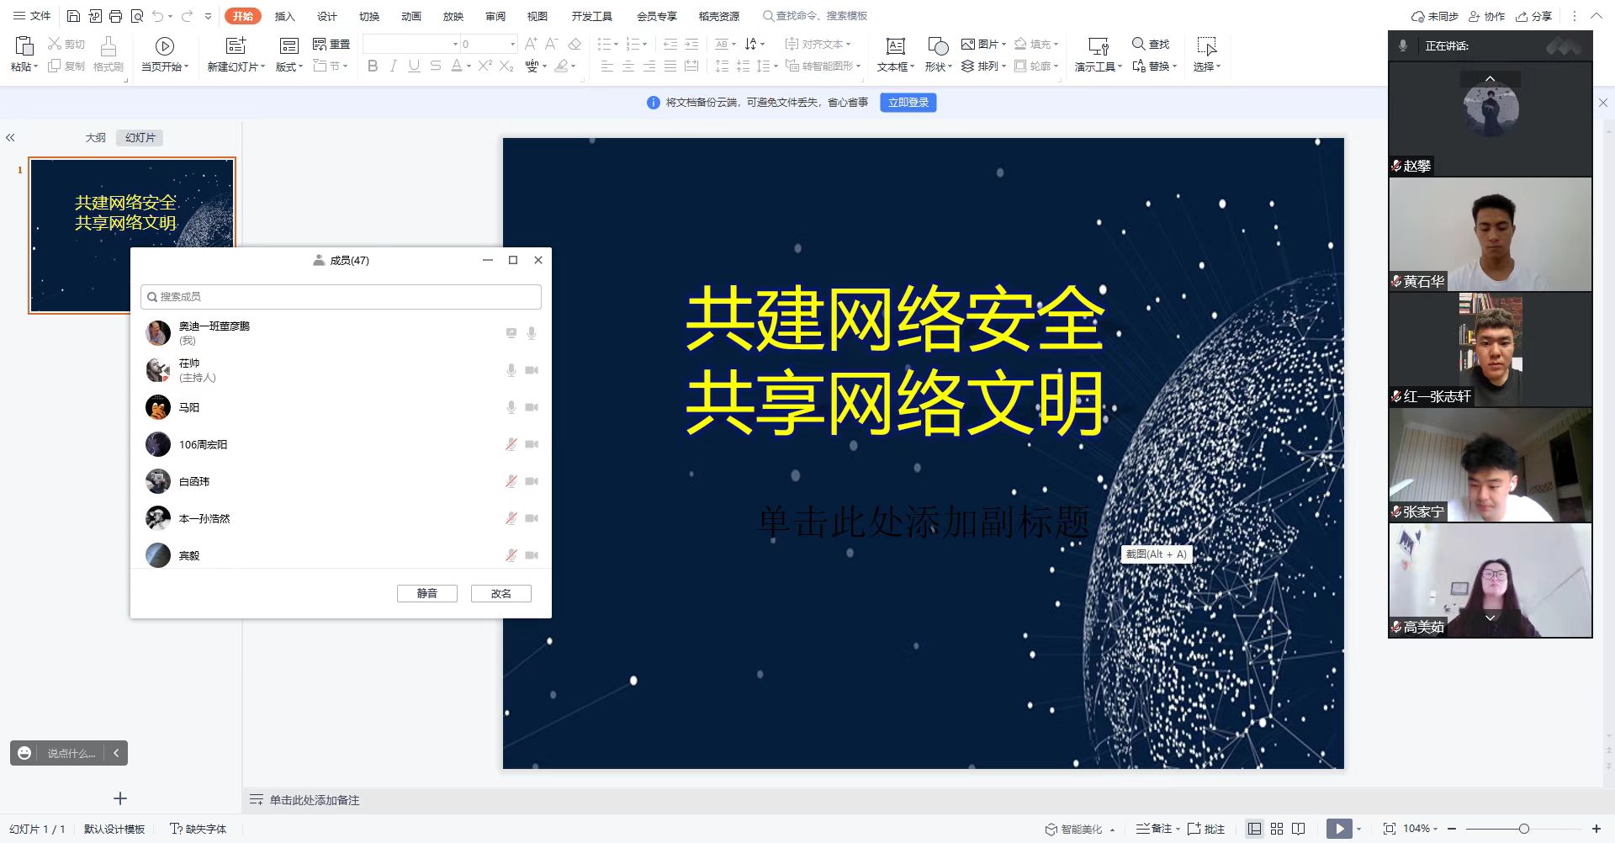Click the increase font size icon
This screenshot has height=843, width=1615.
pyautogui.click(x=531, y=44)
